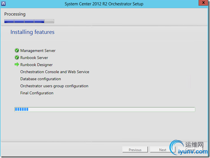Select the Database configuration text

coord(41,79)
